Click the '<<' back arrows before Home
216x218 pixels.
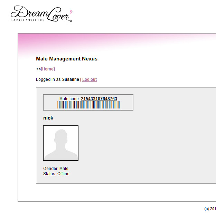click(x=38, y=69)
